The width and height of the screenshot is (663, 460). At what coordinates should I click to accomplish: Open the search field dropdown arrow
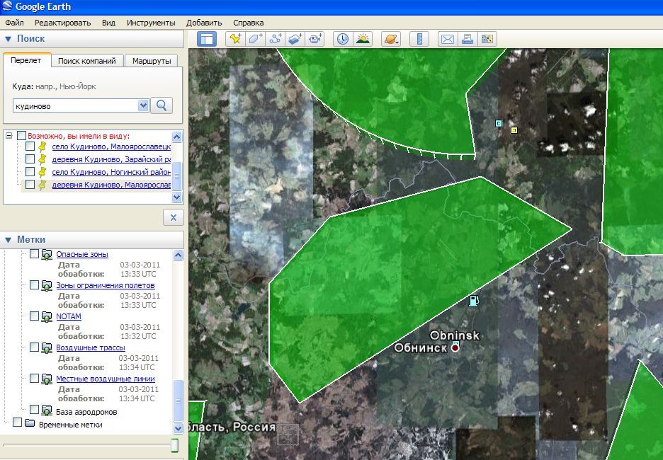(x=143, y=105)
